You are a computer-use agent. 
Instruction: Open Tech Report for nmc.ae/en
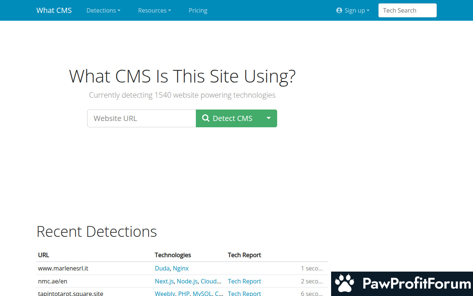pos(244,281)
